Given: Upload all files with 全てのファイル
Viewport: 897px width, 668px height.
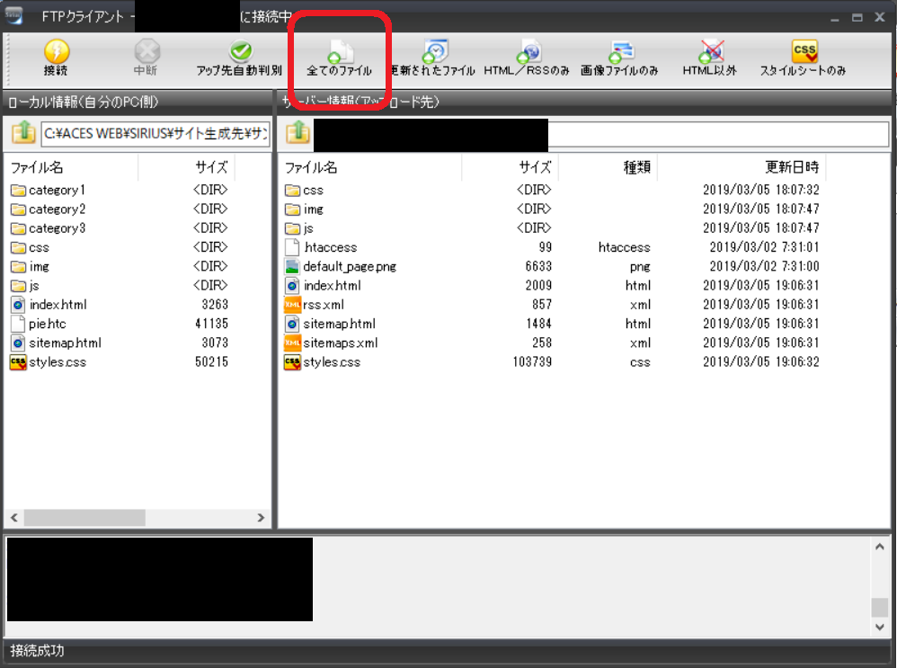Looking at the screenshot, I should (339, 53).
